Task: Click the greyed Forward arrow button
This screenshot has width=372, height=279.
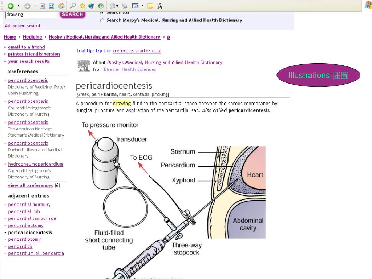Action: (x=27, y=6)
